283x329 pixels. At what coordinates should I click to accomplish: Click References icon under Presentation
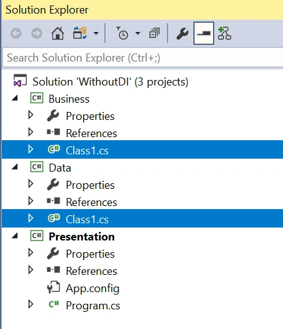[x=53, y=269]
